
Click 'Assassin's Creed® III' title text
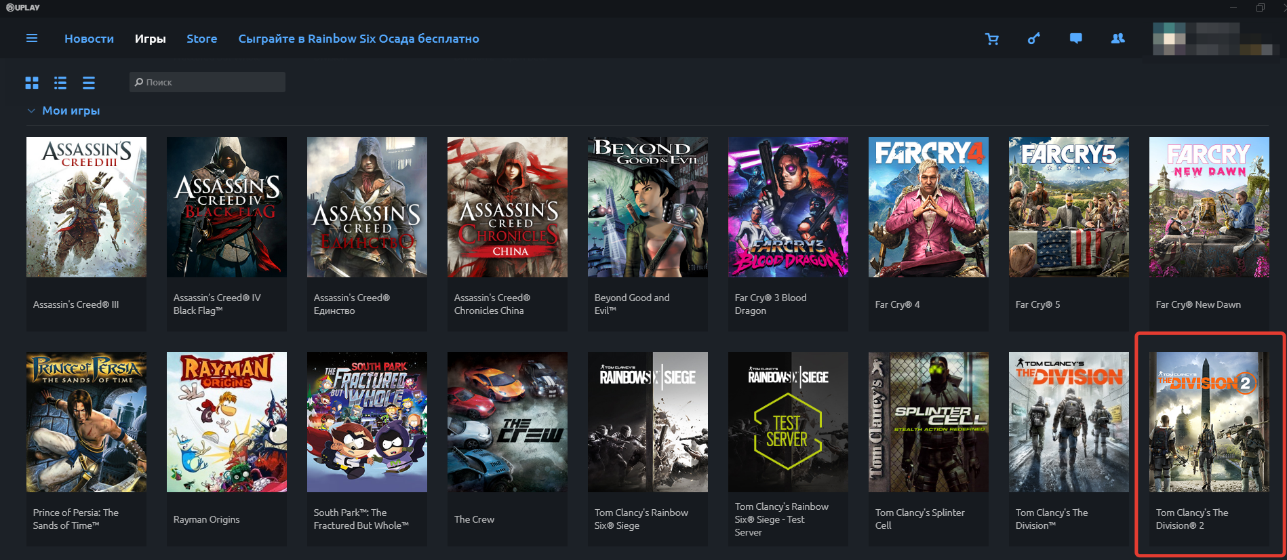76,304
